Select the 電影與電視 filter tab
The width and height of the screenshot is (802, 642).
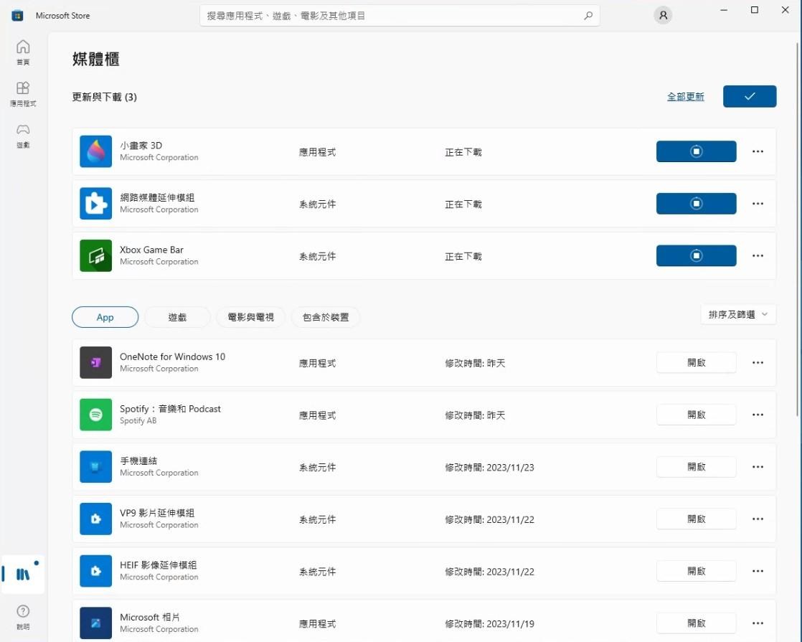pyautogui.click(x=250, y=317)
